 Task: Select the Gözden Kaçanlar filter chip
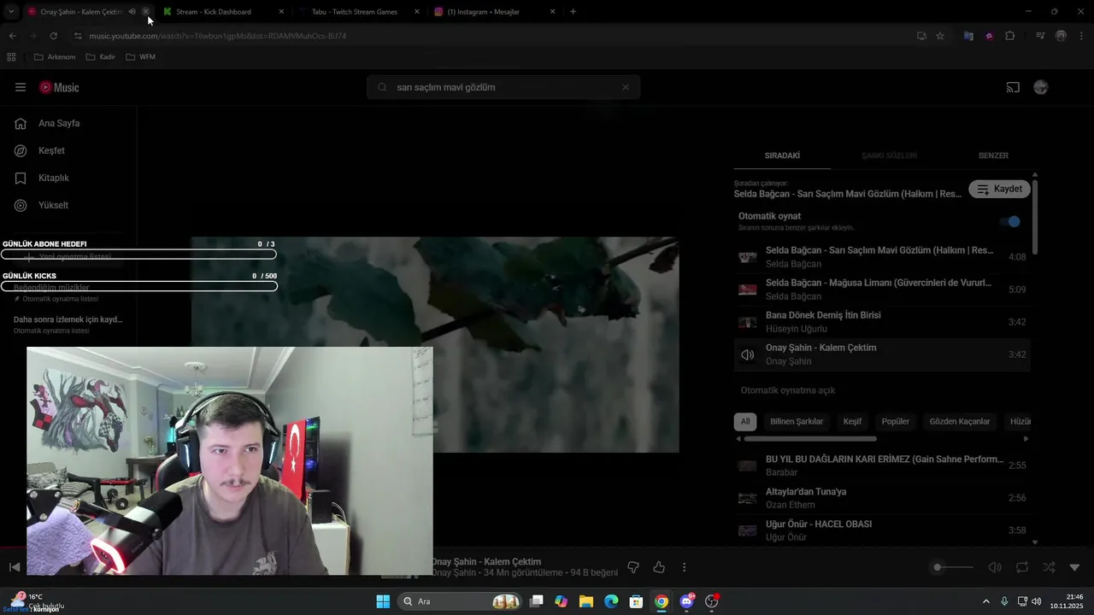tap(960, 421)
